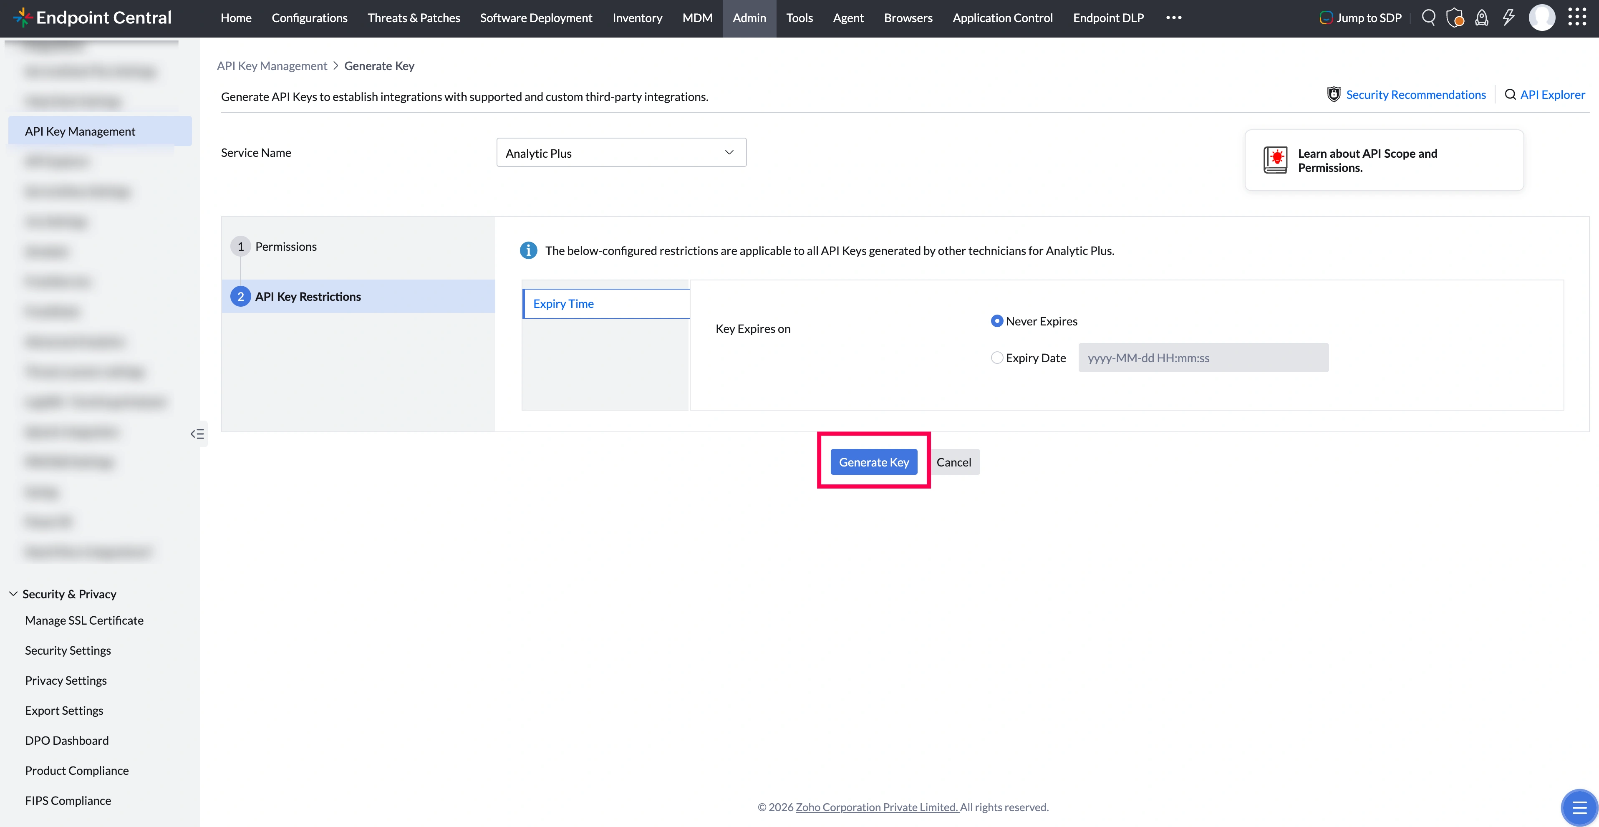Click the API Explorer magnifier icon

point(1510,94)
